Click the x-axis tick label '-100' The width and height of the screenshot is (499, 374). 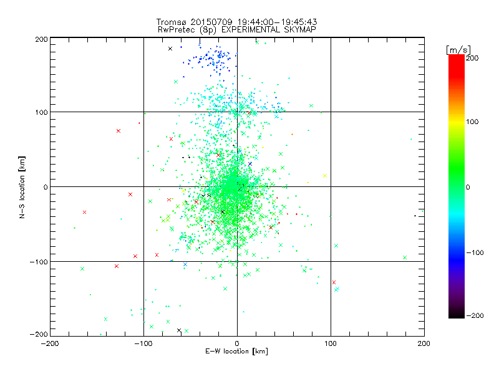coord(143,343)
